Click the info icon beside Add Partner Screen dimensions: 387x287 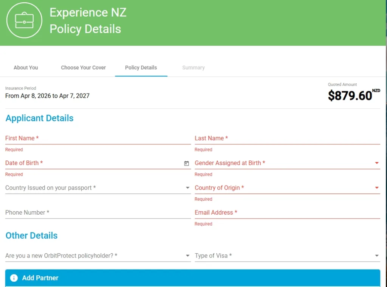tap(14, 278)
